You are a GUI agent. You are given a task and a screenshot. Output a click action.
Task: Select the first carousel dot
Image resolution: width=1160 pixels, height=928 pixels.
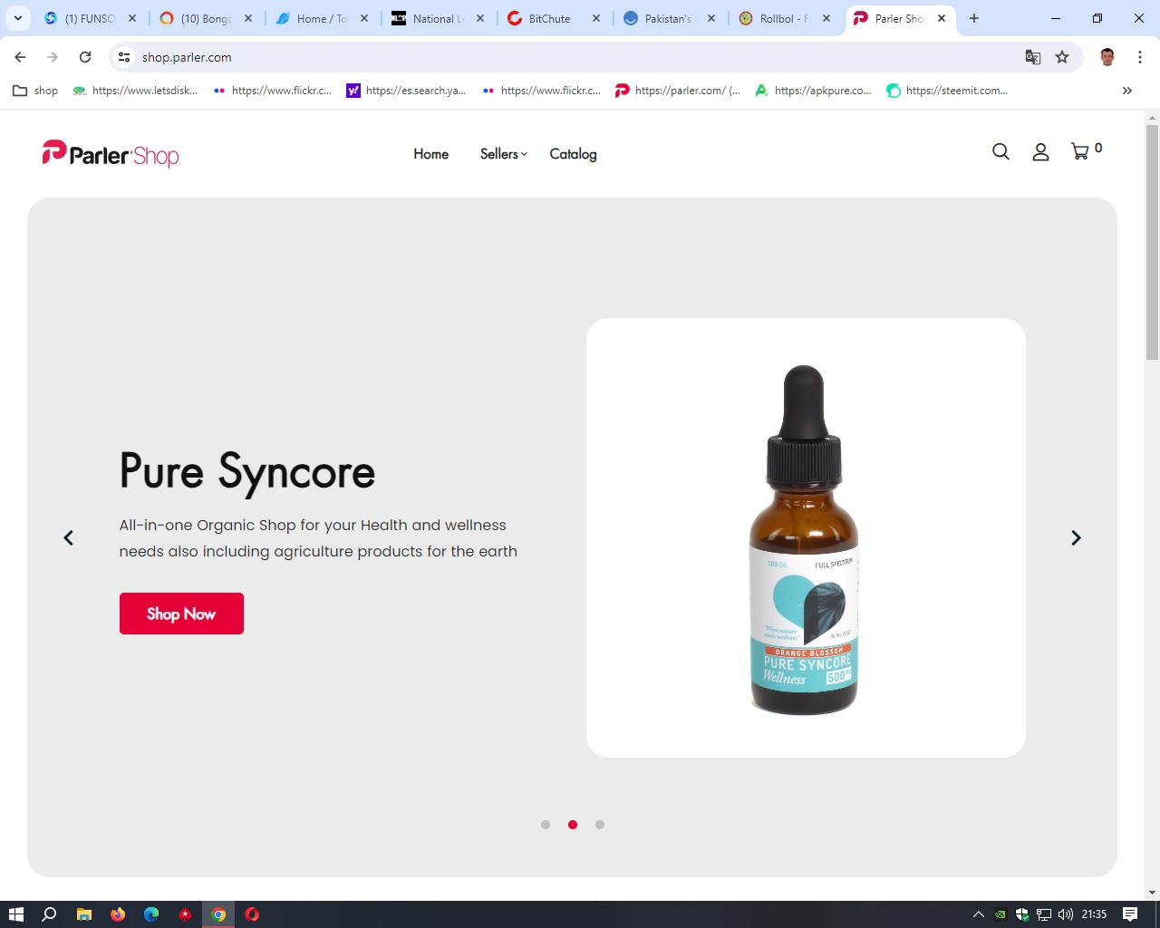tap(546, 825)
